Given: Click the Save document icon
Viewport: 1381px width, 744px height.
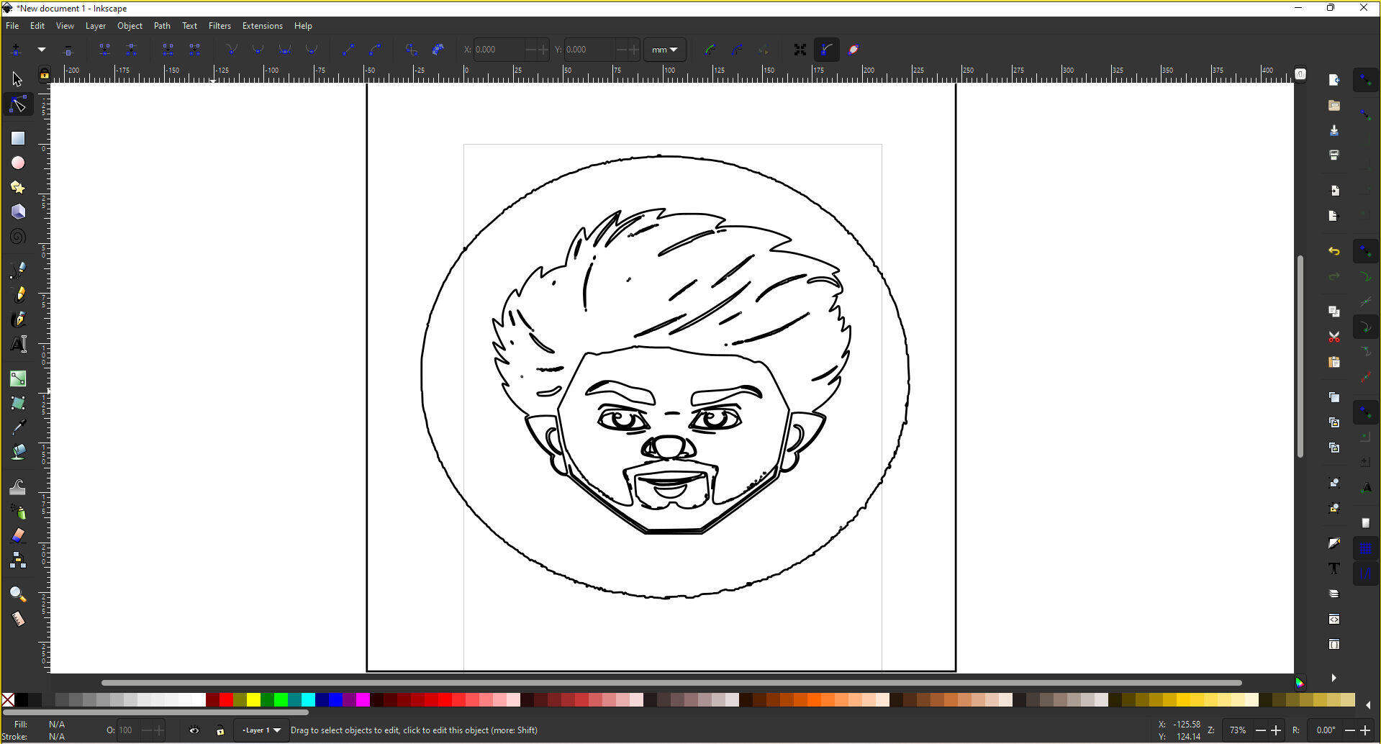Looking at the screenshot, I should click(1334, 130).
